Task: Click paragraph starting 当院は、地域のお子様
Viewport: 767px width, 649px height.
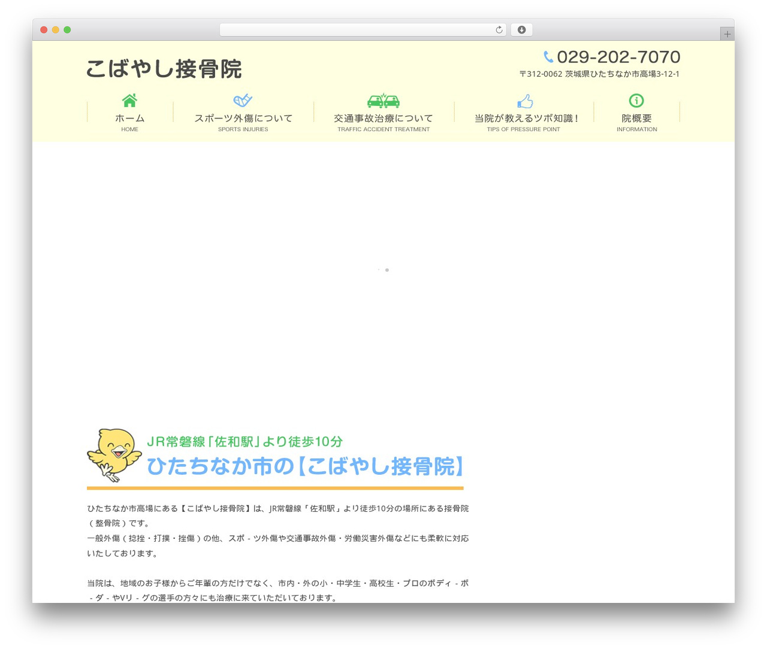Action: tap(278, 590)
